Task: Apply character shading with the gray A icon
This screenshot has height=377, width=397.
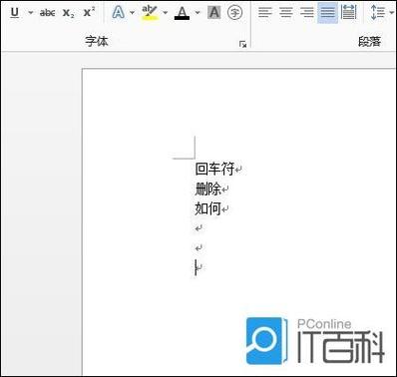Action: 214,13
